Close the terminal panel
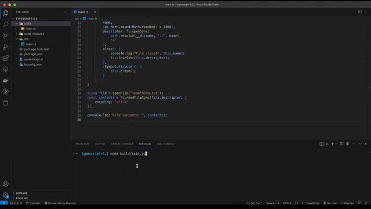Image resolution: width=371 pixels, height=209 pixels. (366, 143)
